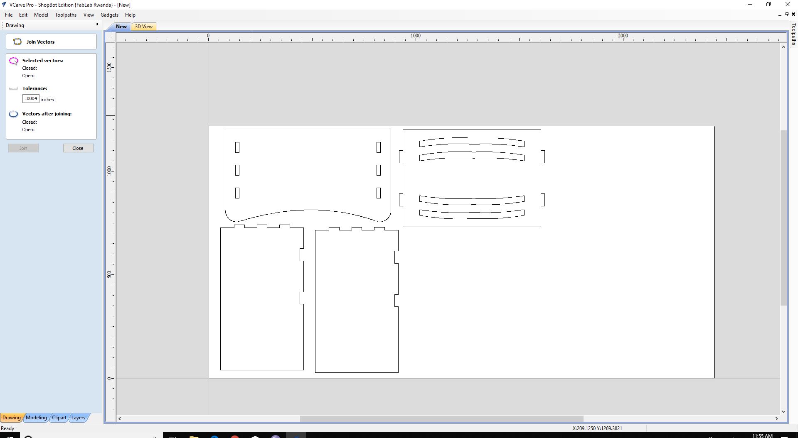
Task: Click the horizontal scrollbar thumb
Action: [x=441, y=418]
